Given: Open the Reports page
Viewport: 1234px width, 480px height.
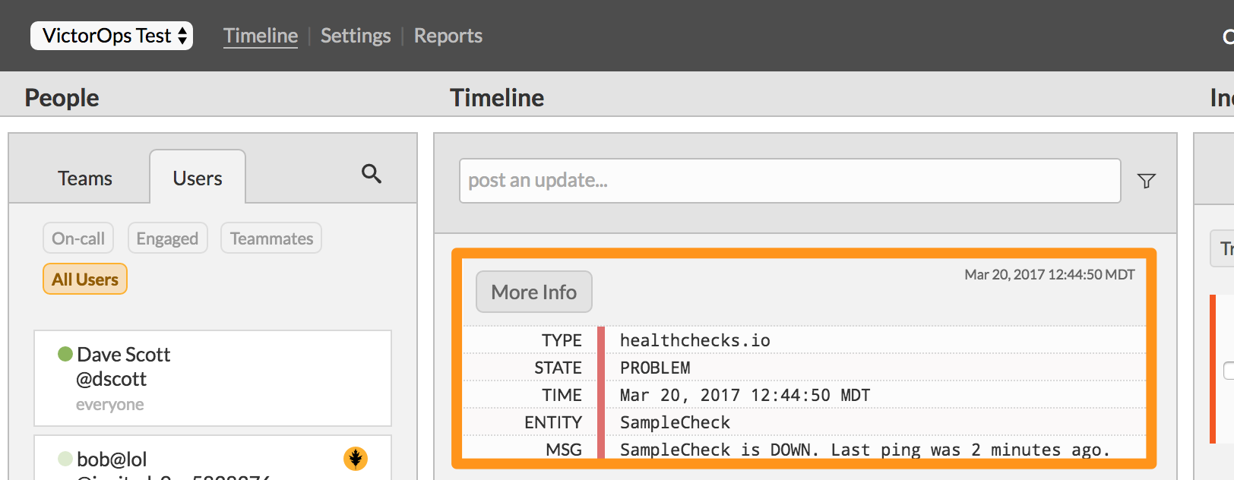Looking at the screenshot, I should click(x=448, y=36).
